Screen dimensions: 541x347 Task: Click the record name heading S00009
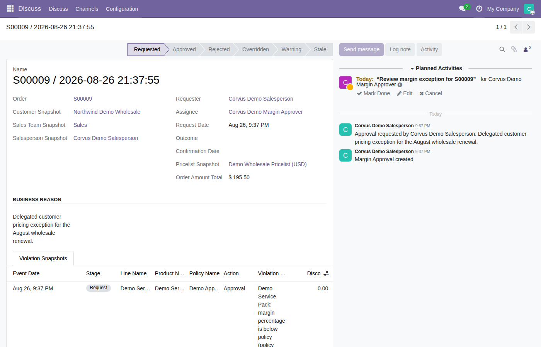(x=86, y=80)
